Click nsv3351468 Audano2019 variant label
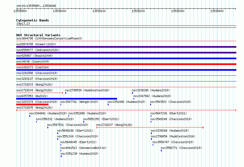 [x=126, y=102]
